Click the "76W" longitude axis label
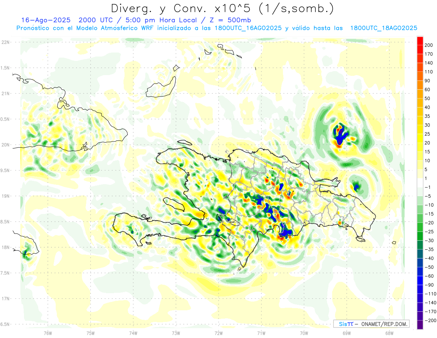Viewport: 437px width, 338px height. (x=48, y=333)
